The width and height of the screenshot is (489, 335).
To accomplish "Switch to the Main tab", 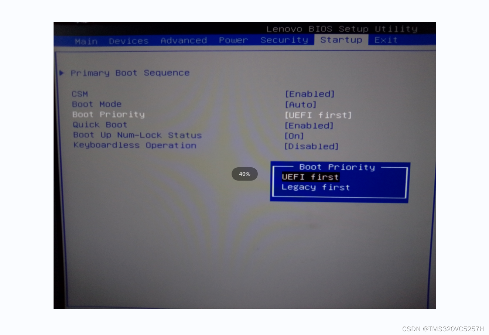I will point(86,41).
